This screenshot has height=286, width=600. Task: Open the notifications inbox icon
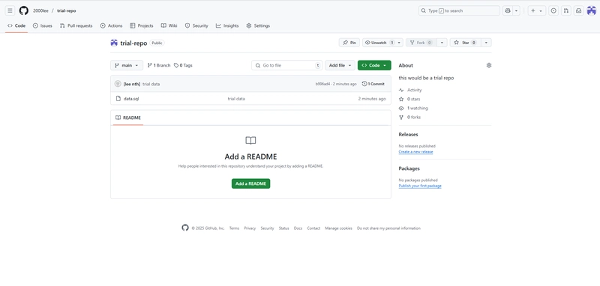[x=578, y=10]
